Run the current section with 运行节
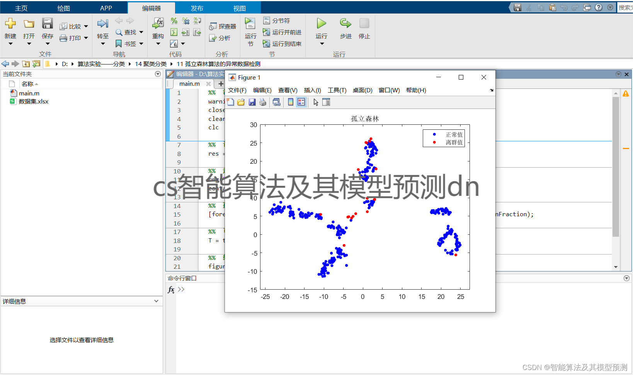This screenshot has height=375, width=633. [250, 32]
